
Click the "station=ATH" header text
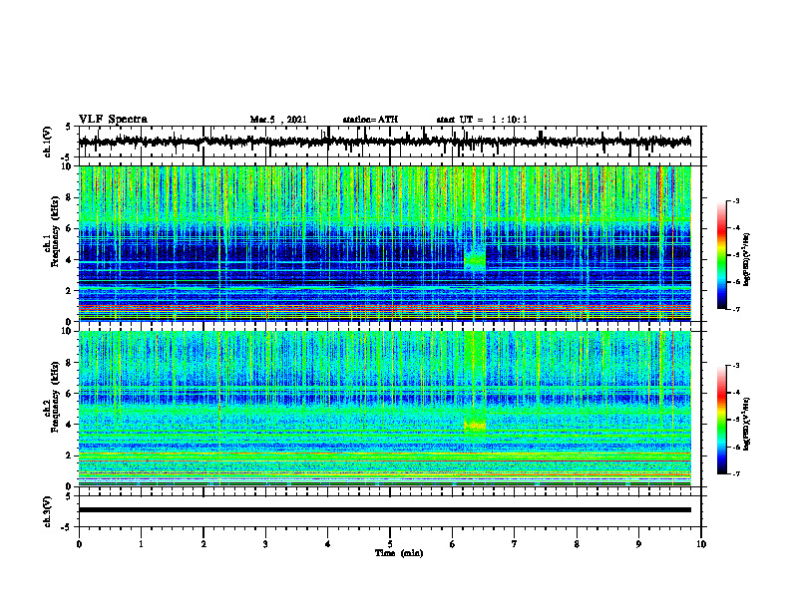370,120
